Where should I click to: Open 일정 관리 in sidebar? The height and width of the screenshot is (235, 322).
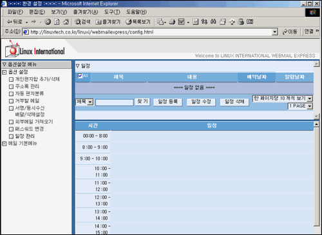pos(24,136)
